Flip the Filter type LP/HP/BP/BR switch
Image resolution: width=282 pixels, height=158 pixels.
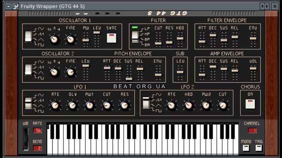[135, 37]
